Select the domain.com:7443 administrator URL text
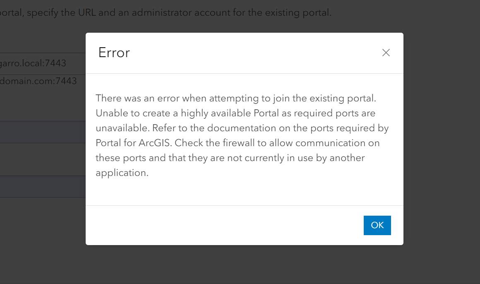The image size is (480, 284). 39,81
